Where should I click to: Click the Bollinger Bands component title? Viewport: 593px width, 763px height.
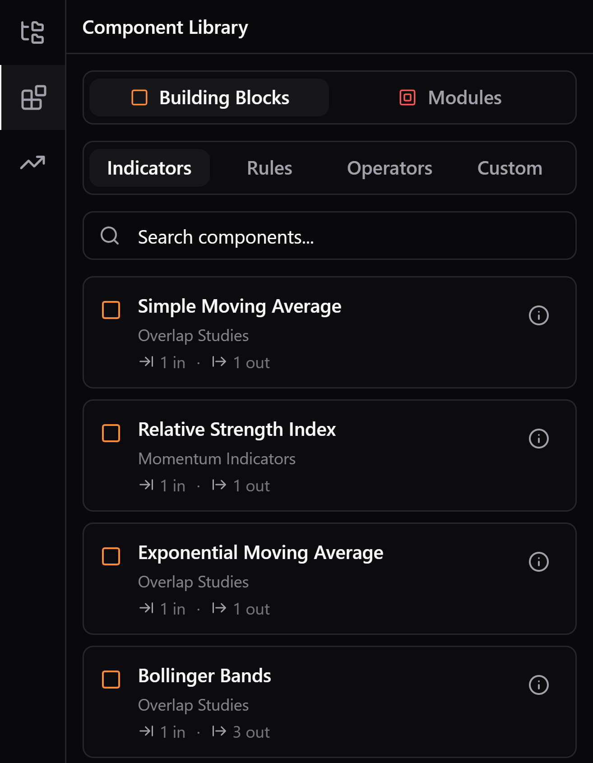point(204,676)
